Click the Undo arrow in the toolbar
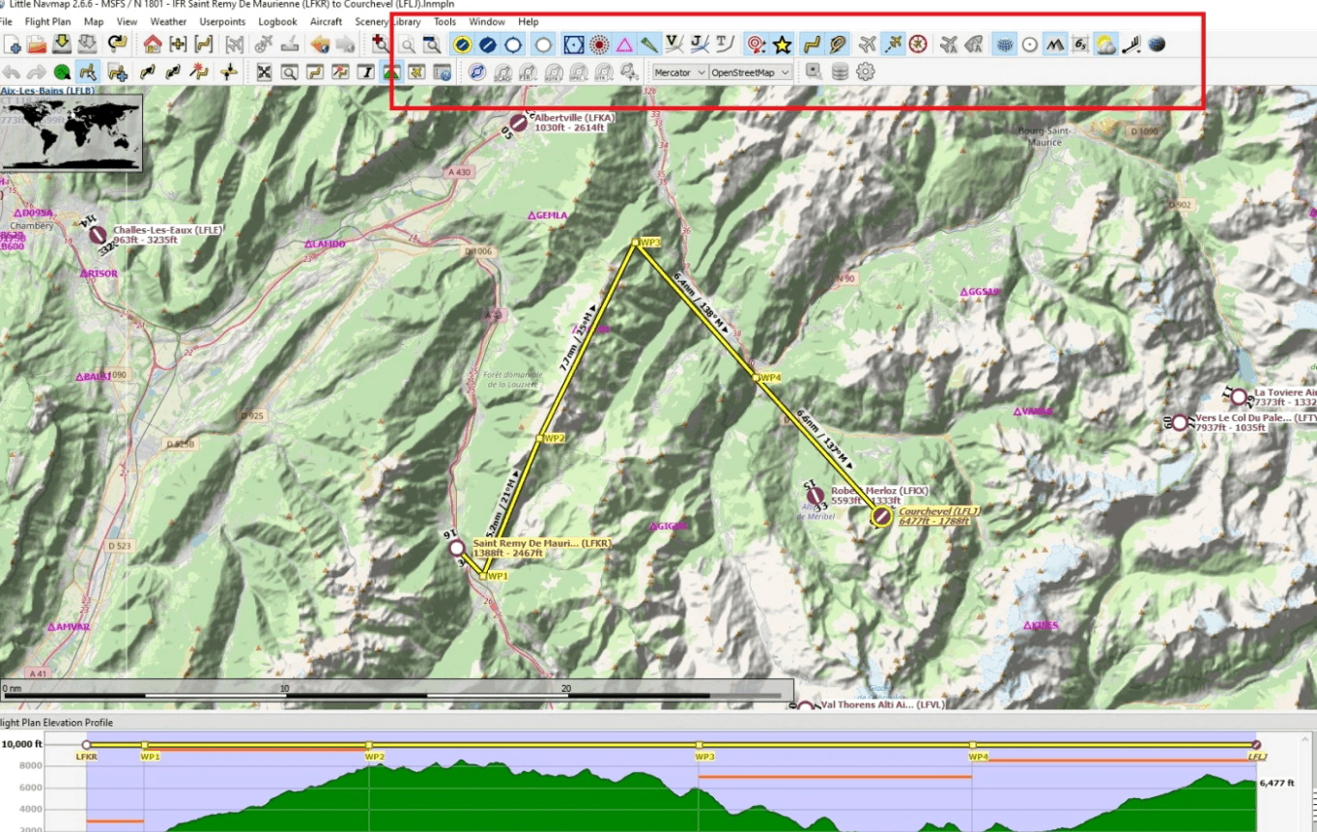 tap(12, 72)
